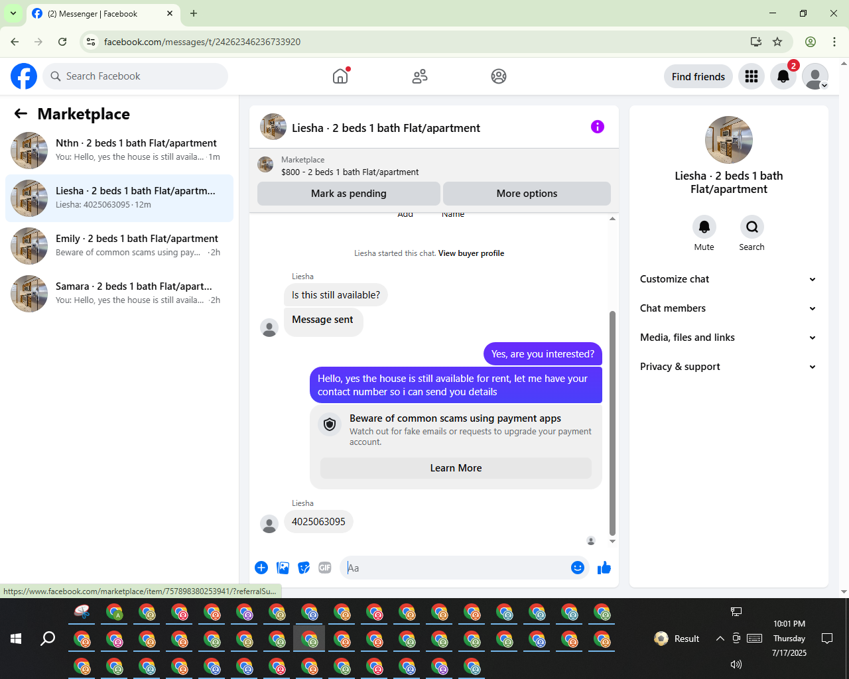Click the 'Yes, are you interested?' message
This screenshot has height=679, width=849.
(543, 354)
